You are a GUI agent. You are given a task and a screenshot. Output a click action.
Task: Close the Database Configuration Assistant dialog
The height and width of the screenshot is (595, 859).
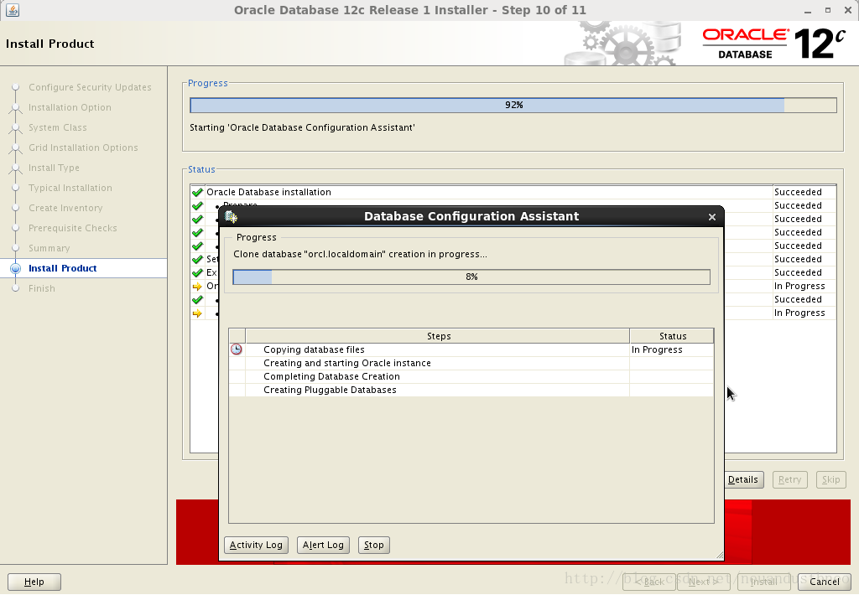(x=711, y=217)
